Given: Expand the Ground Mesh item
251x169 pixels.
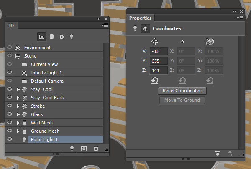Looking at the screenshot, I should (x=18, y=131).
